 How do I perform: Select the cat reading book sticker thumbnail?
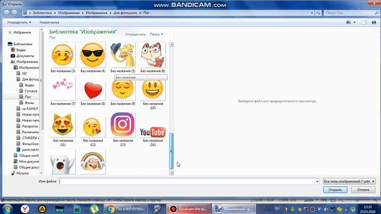click(x=153, y=55)
